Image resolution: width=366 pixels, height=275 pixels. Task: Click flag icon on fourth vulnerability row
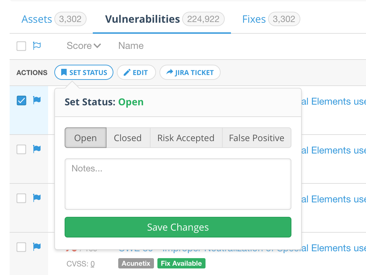tap(37, 247)
